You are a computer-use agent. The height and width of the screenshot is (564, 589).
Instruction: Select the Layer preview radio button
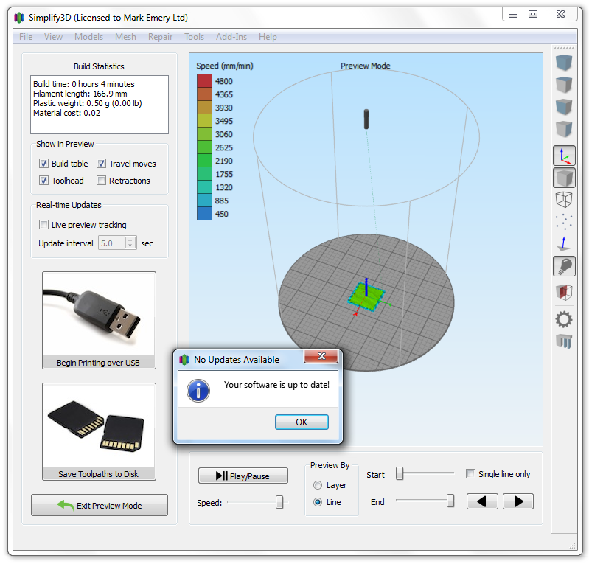click(318, 485)
